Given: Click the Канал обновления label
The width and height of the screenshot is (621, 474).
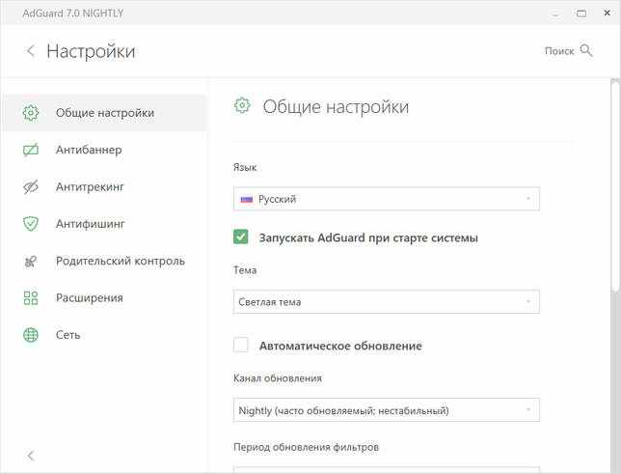Looking at the screenshot, I should pos(278,378).
